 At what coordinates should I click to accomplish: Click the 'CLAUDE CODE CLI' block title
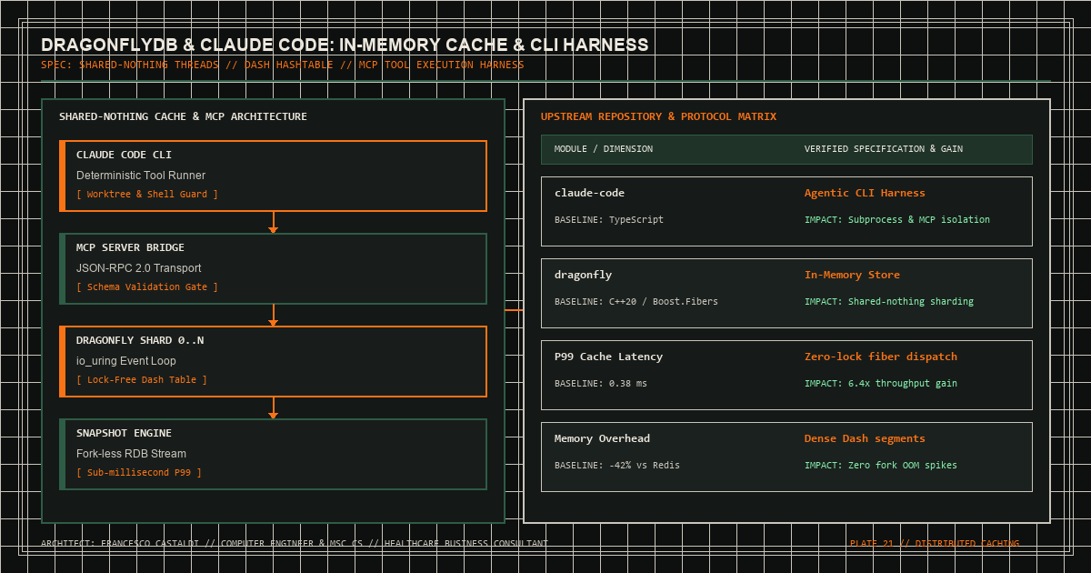point(124,155)
